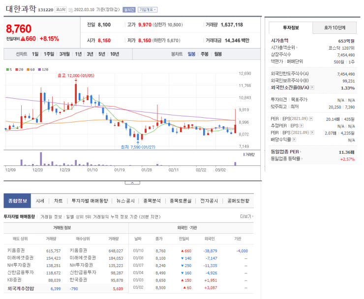Image resolution: width=364 pixels, height=299 pixels.
Task: Click green 5-day moving average legend swatch
Action: click(x=7, y=70)
